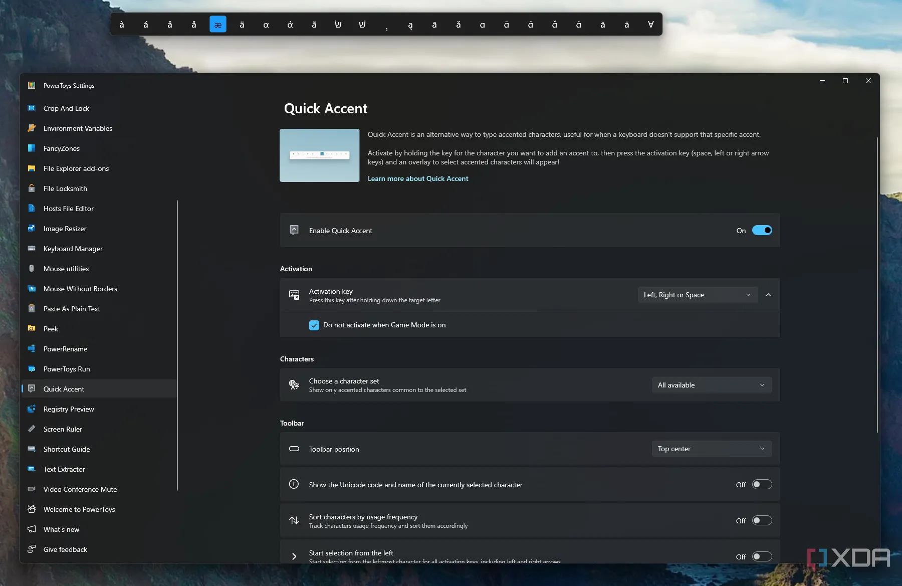This screenshot has width=902, height=586.
Task: Click the FancyZones icon in sidebar
Action: click(x=32, y=148)
